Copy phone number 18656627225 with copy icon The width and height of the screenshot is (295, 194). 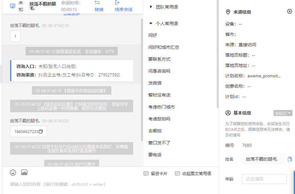41,131
